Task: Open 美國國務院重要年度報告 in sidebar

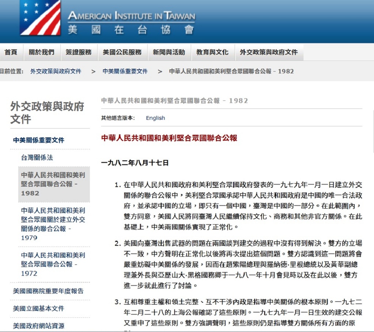Action: pos(48,291)
